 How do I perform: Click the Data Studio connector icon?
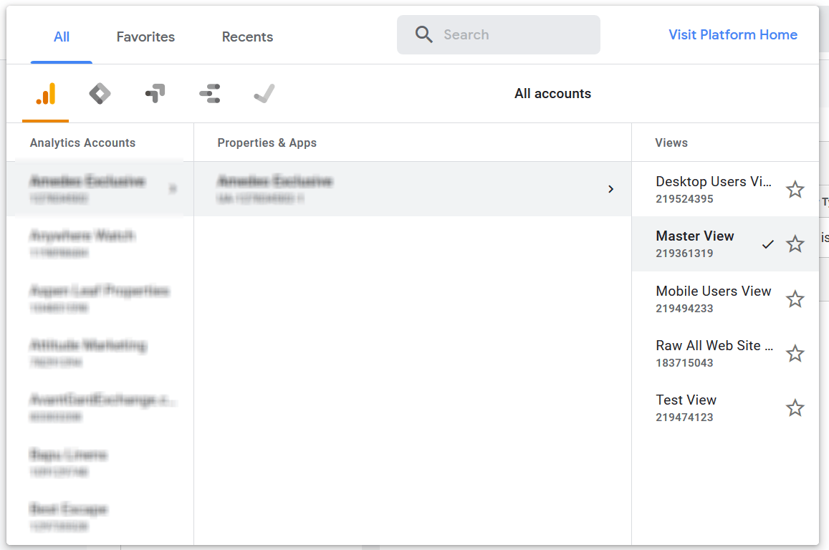[209, 92]
